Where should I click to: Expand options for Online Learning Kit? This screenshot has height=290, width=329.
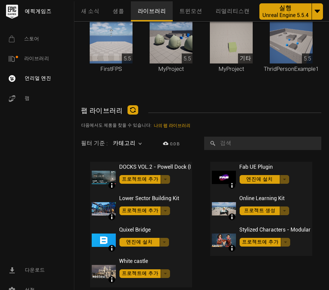285,211
